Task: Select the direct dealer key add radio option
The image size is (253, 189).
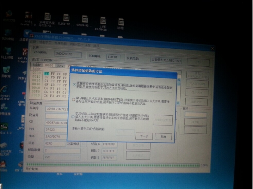Action: click(74, 85)
